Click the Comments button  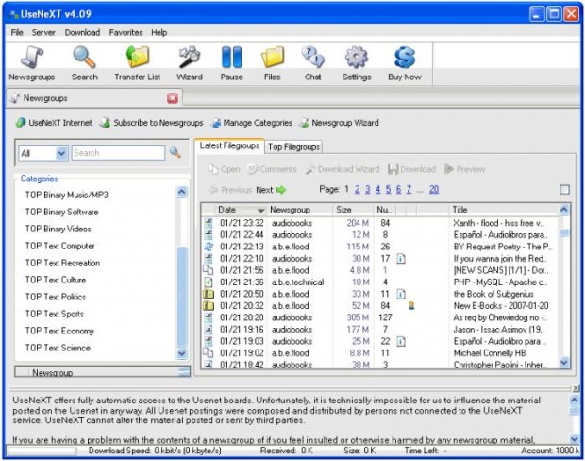click(x=272, y=169)
